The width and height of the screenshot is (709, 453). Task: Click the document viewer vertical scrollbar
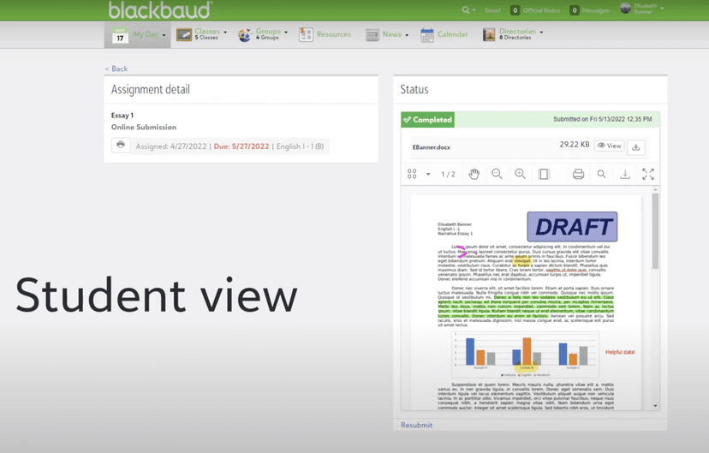(655, 231)
